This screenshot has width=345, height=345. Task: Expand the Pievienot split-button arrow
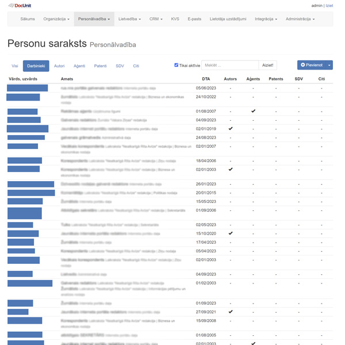[x=329, y=66]
